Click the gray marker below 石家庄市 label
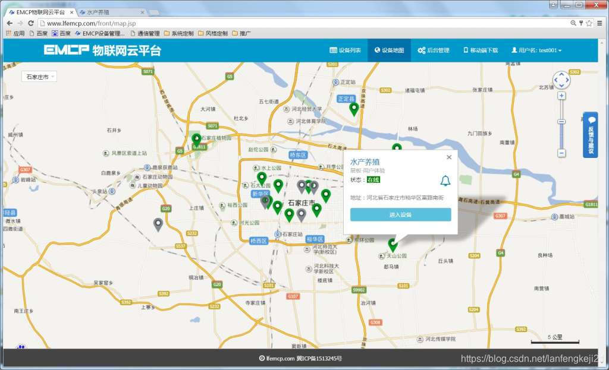This screenshot has height=370, width=609. [301, 214]
